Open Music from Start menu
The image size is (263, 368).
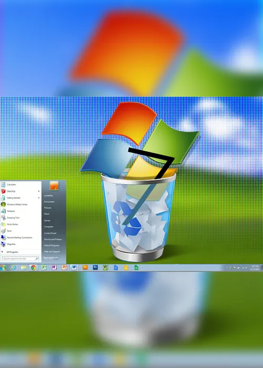click(47, 214)
